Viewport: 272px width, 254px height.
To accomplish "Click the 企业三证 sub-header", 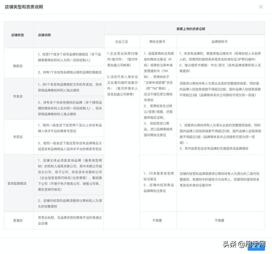I will tap(122, 42).
